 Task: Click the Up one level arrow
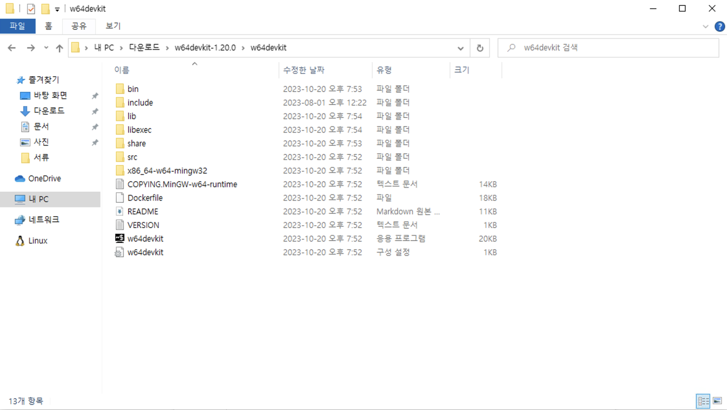pyautogui.click(x=59, y=48)
